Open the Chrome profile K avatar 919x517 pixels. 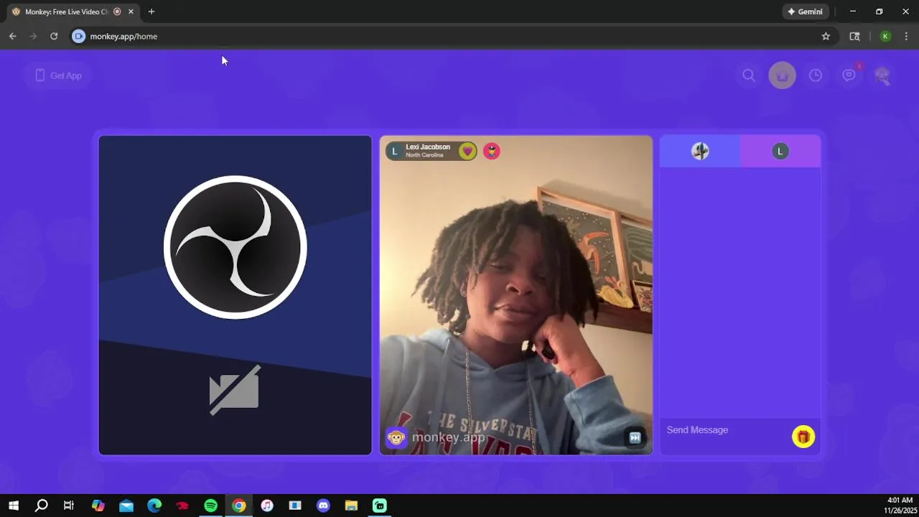(x=885, y=36)
